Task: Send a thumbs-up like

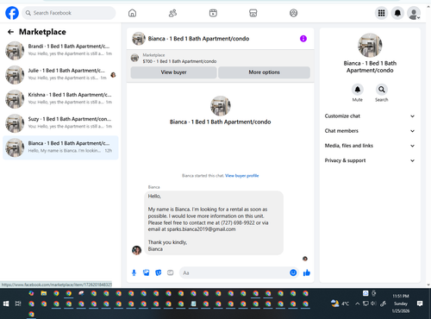Action: pos(307,272)
